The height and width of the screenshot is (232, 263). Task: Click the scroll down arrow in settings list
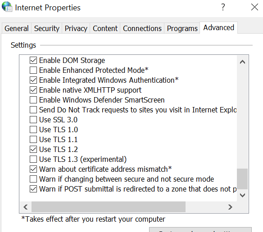click(x=242, y=195)
